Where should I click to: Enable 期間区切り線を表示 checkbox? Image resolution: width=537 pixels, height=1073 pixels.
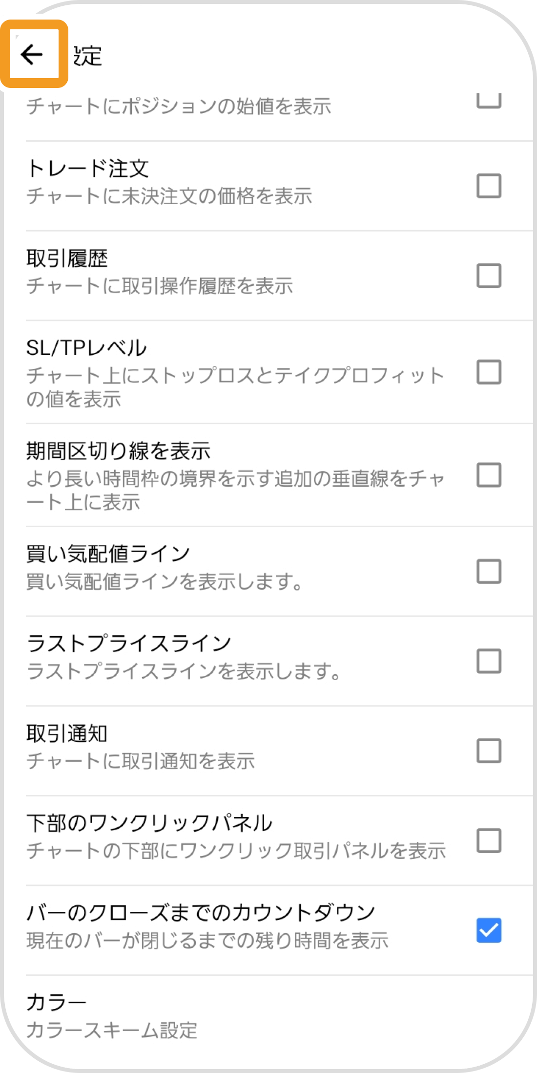[489, 475]
